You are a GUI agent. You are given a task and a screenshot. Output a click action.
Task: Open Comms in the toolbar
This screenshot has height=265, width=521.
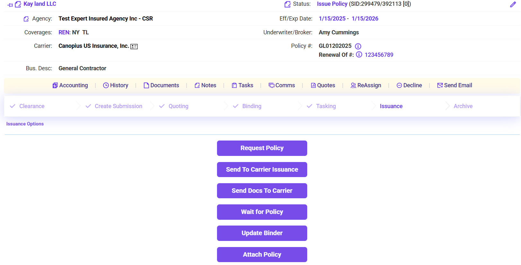(x=282, y=85)
